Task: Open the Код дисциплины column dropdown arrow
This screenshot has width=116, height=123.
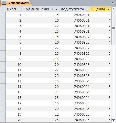Action: click(x=57, y=9)
